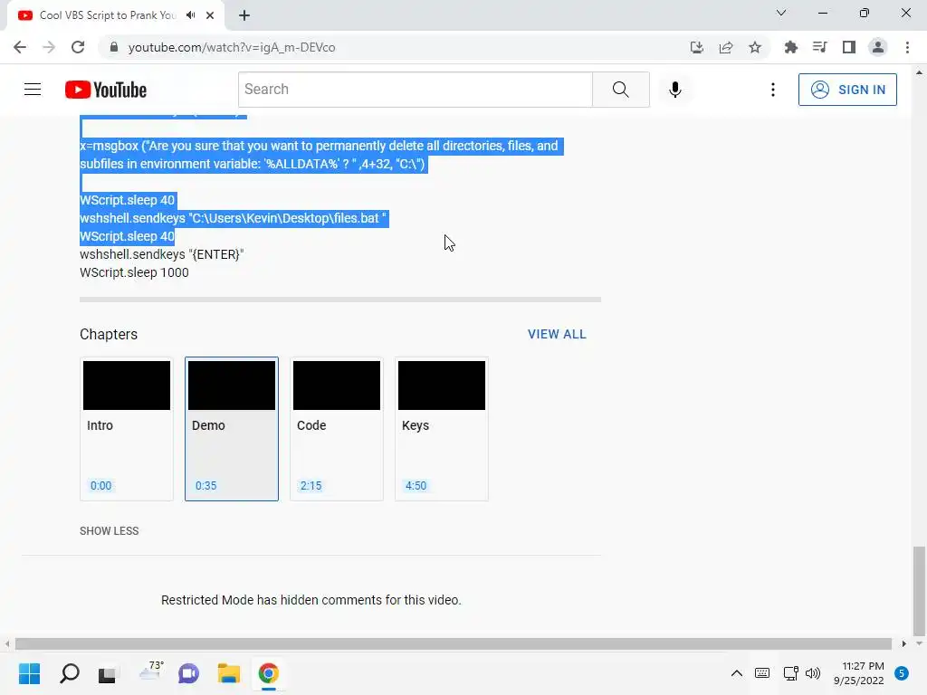Screen dimensions: 927x695
Task: Click the 2:15 timestamp link
Action: coord(311,486)
